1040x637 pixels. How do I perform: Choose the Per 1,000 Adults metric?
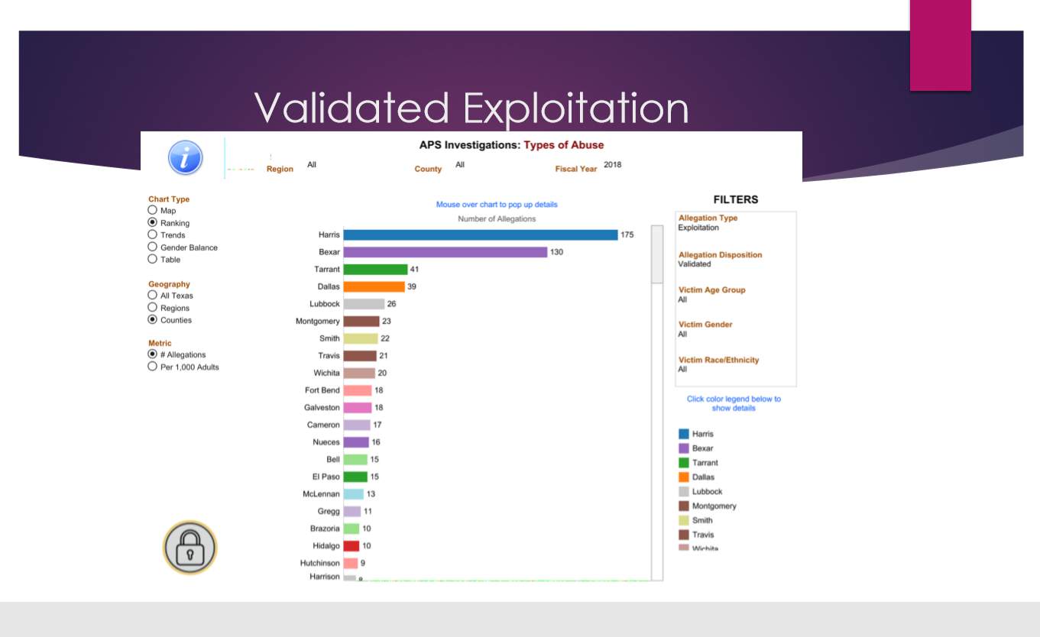point(153,367)
